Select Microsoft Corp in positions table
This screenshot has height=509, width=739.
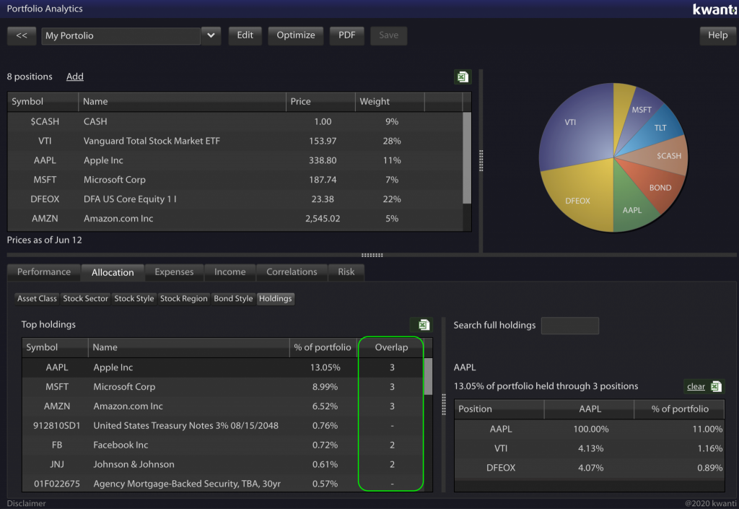click(235, 180)
